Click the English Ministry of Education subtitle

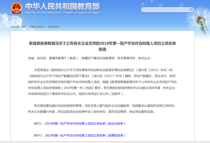click(58, 13)
